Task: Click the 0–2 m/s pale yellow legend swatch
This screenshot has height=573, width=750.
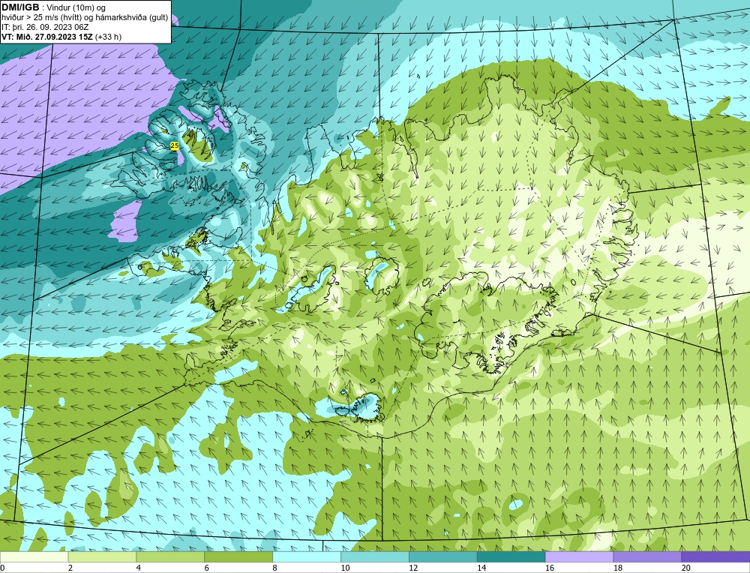Action: click(34, 556)
